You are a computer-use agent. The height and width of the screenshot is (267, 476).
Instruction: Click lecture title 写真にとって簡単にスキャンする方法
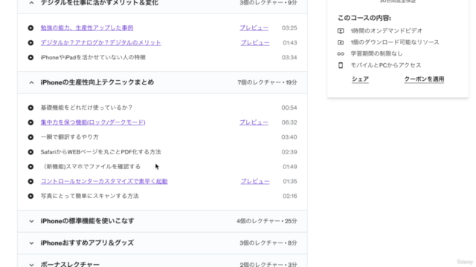point(89,196)
